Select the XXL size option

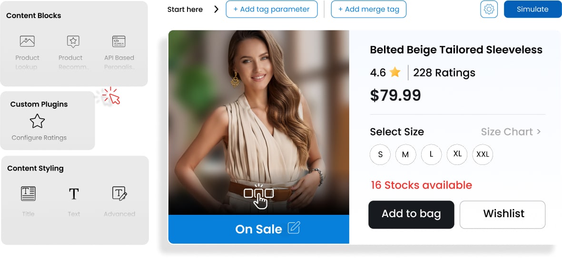click(x=483, y=154)
